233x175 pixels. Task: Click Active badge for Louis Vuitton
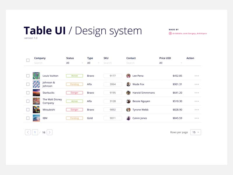tap(75, 76)
